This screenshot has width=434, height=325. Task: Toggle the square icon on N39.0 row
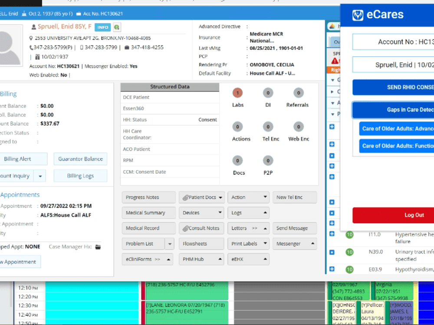point(332,252)
